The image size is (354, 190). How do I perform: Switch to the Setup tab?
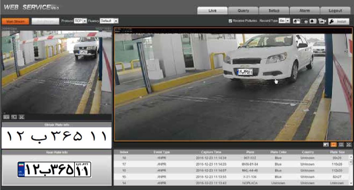coord(274,11)
